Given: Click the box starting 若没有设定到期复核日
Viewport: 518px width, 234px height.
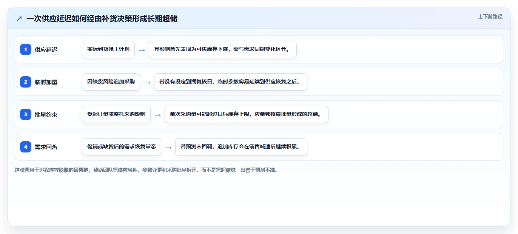Looking at the screenshot, I should point(231,82).
